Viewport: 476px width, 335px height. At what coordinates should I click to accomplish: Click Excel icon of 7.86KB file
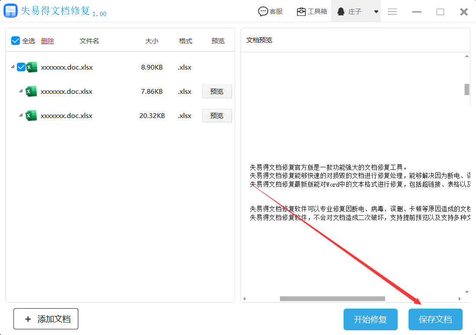pyautogui.click(x=31, y=91)
